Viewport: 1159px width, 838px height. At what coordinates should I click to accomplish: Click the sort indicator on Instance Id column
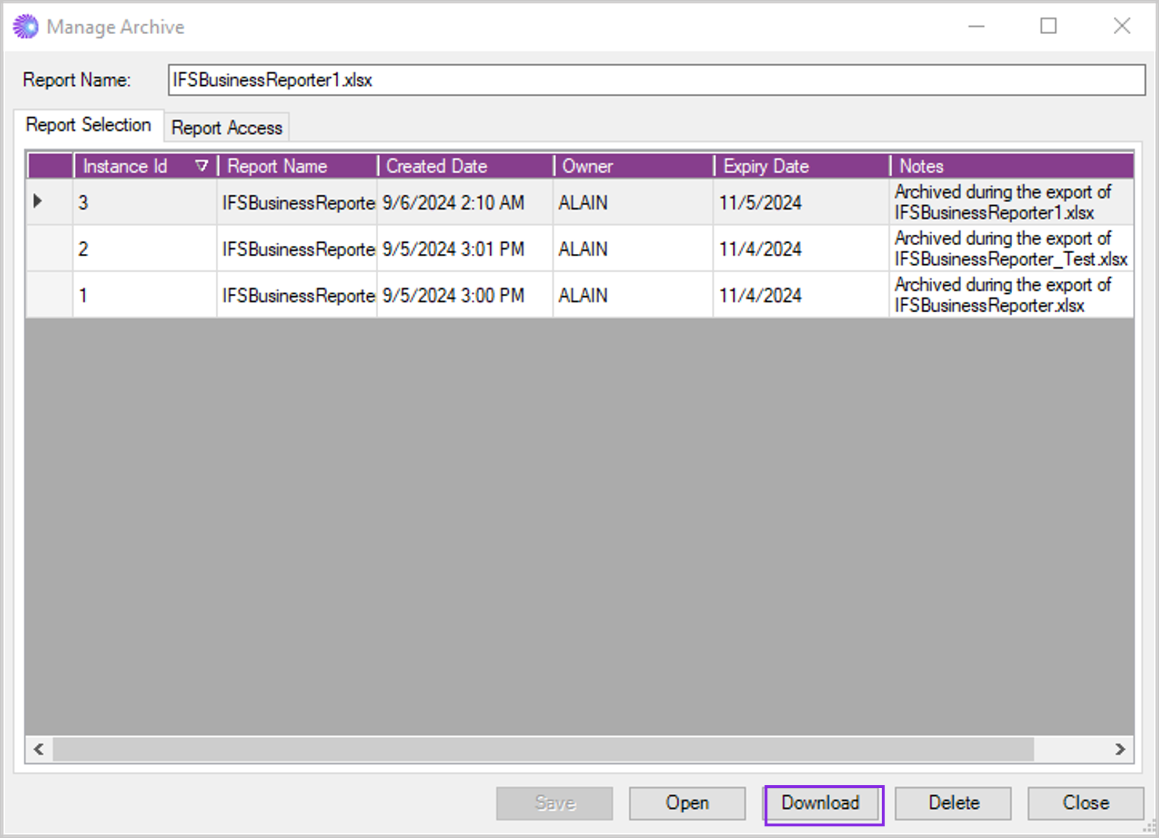(201, 166)
